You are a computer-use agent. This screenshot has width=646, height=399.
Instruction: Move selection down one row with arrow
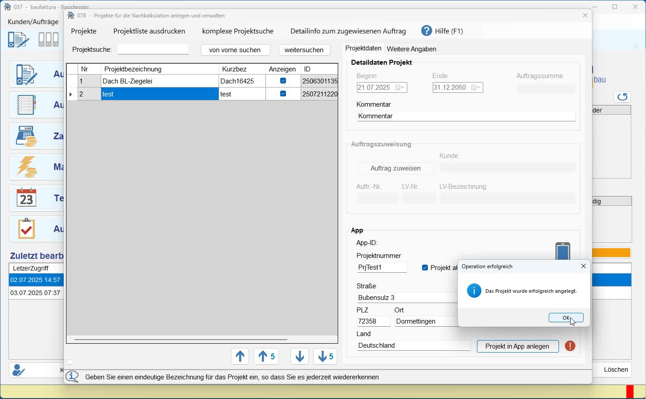(x=300, y=357)
